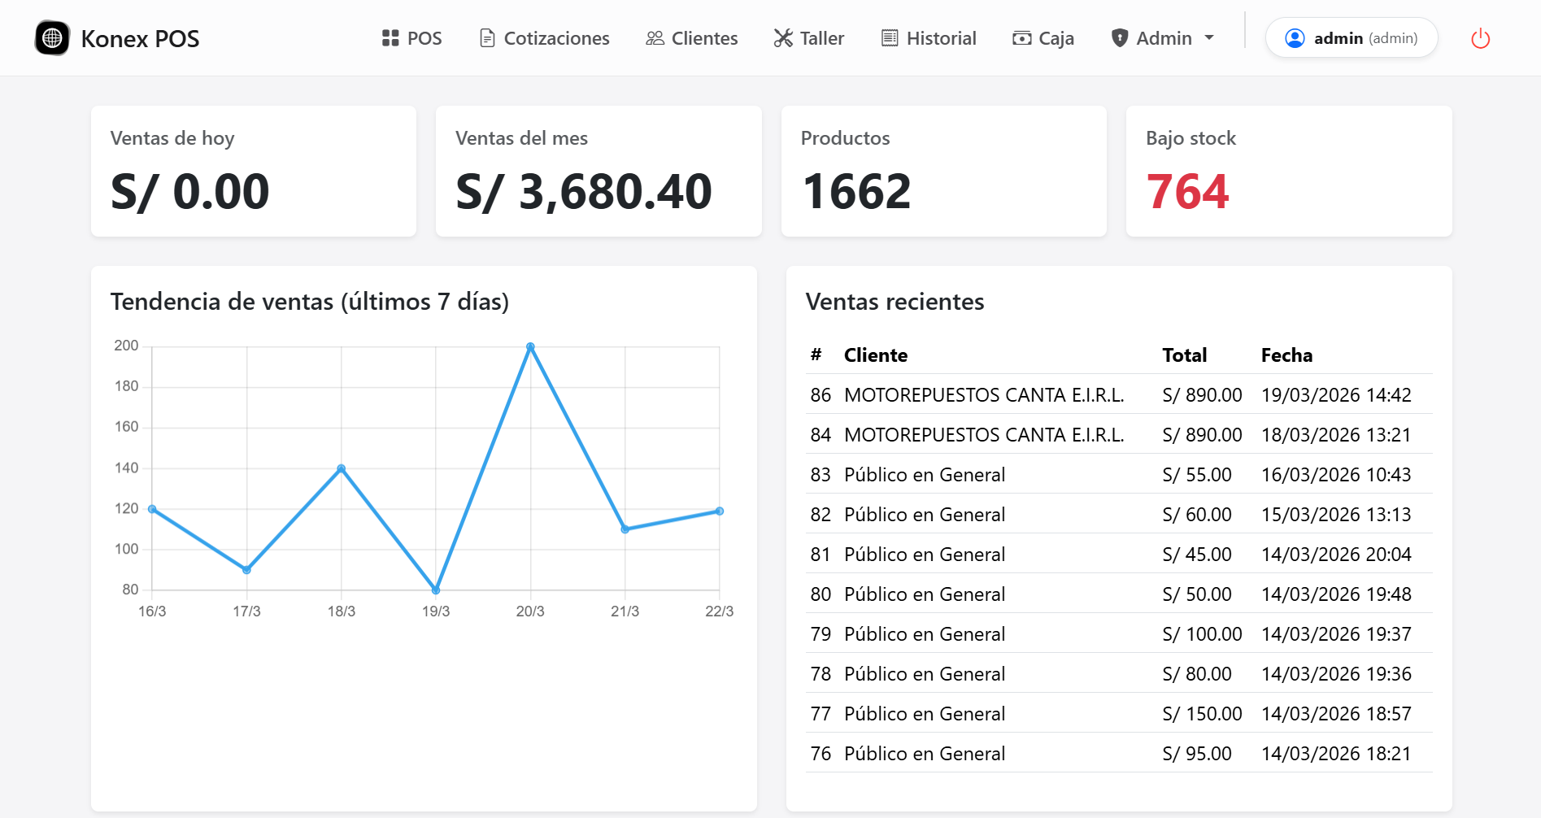Click the Productos card showing 1662
This screenshot has height=818, width=1541.
[x=943, y=171]
